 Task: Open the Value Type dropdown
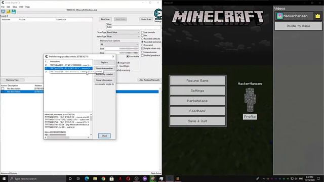tap(123, 36)
